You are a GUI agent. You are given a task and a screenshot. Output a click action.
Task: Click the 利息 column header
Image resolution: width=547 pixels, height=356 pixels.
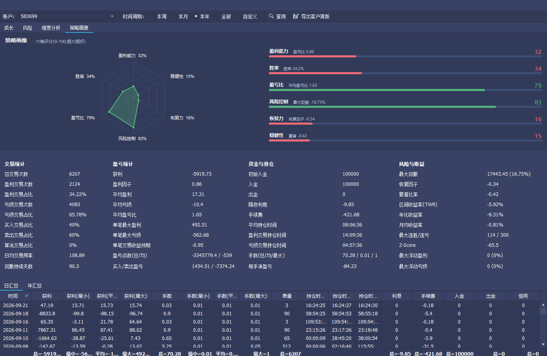pyautogui.click(x=396, y=296)
